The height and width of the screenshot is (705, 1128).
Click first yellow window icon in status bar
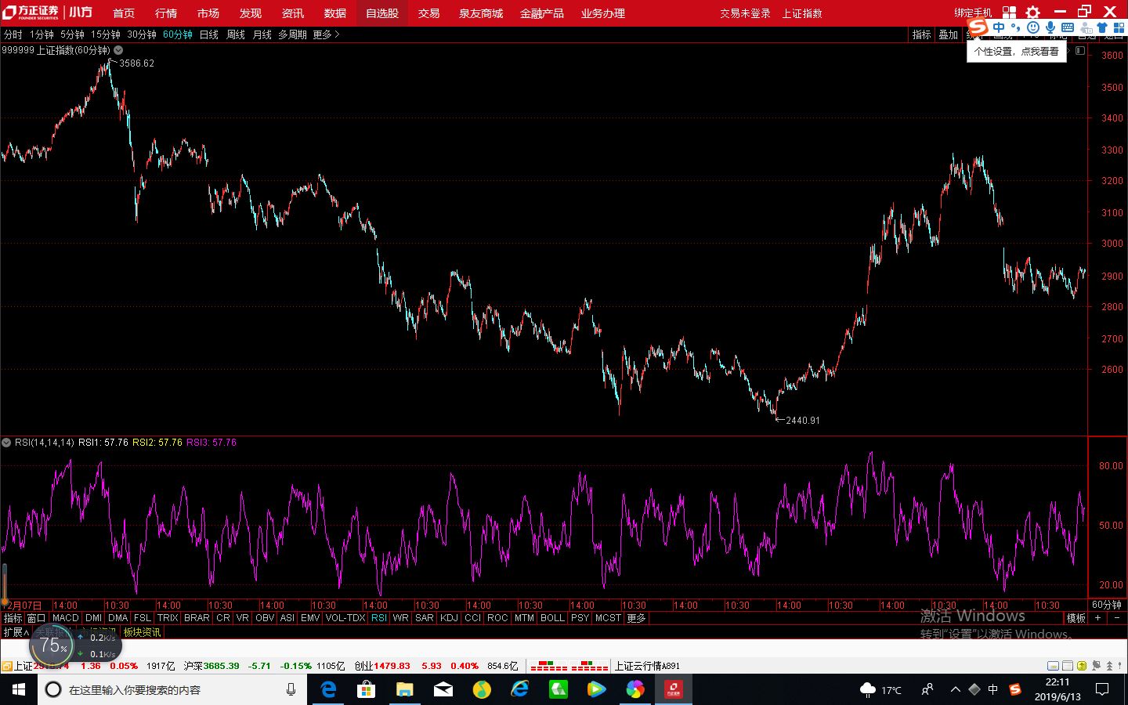point(1054,666)
